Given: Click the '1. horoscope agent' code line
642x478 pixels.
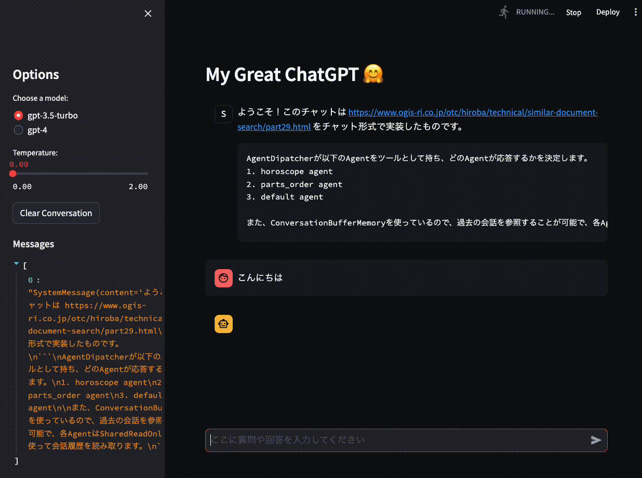Looking at the screenshot, I should (x=290, y=171).
